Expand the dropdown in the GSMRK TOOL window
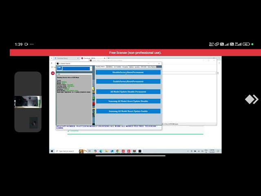The image size is (261, 196). pos(216,73)
